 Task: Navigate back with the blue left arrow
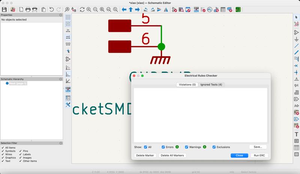tap(124, 9)
